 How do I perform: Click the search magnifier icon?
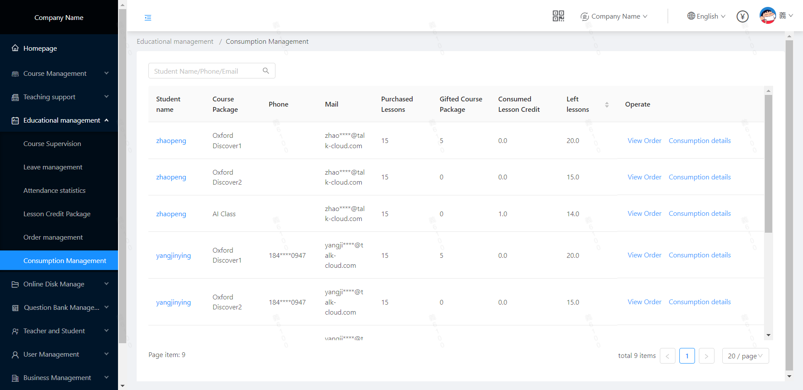tap(266, 71)
